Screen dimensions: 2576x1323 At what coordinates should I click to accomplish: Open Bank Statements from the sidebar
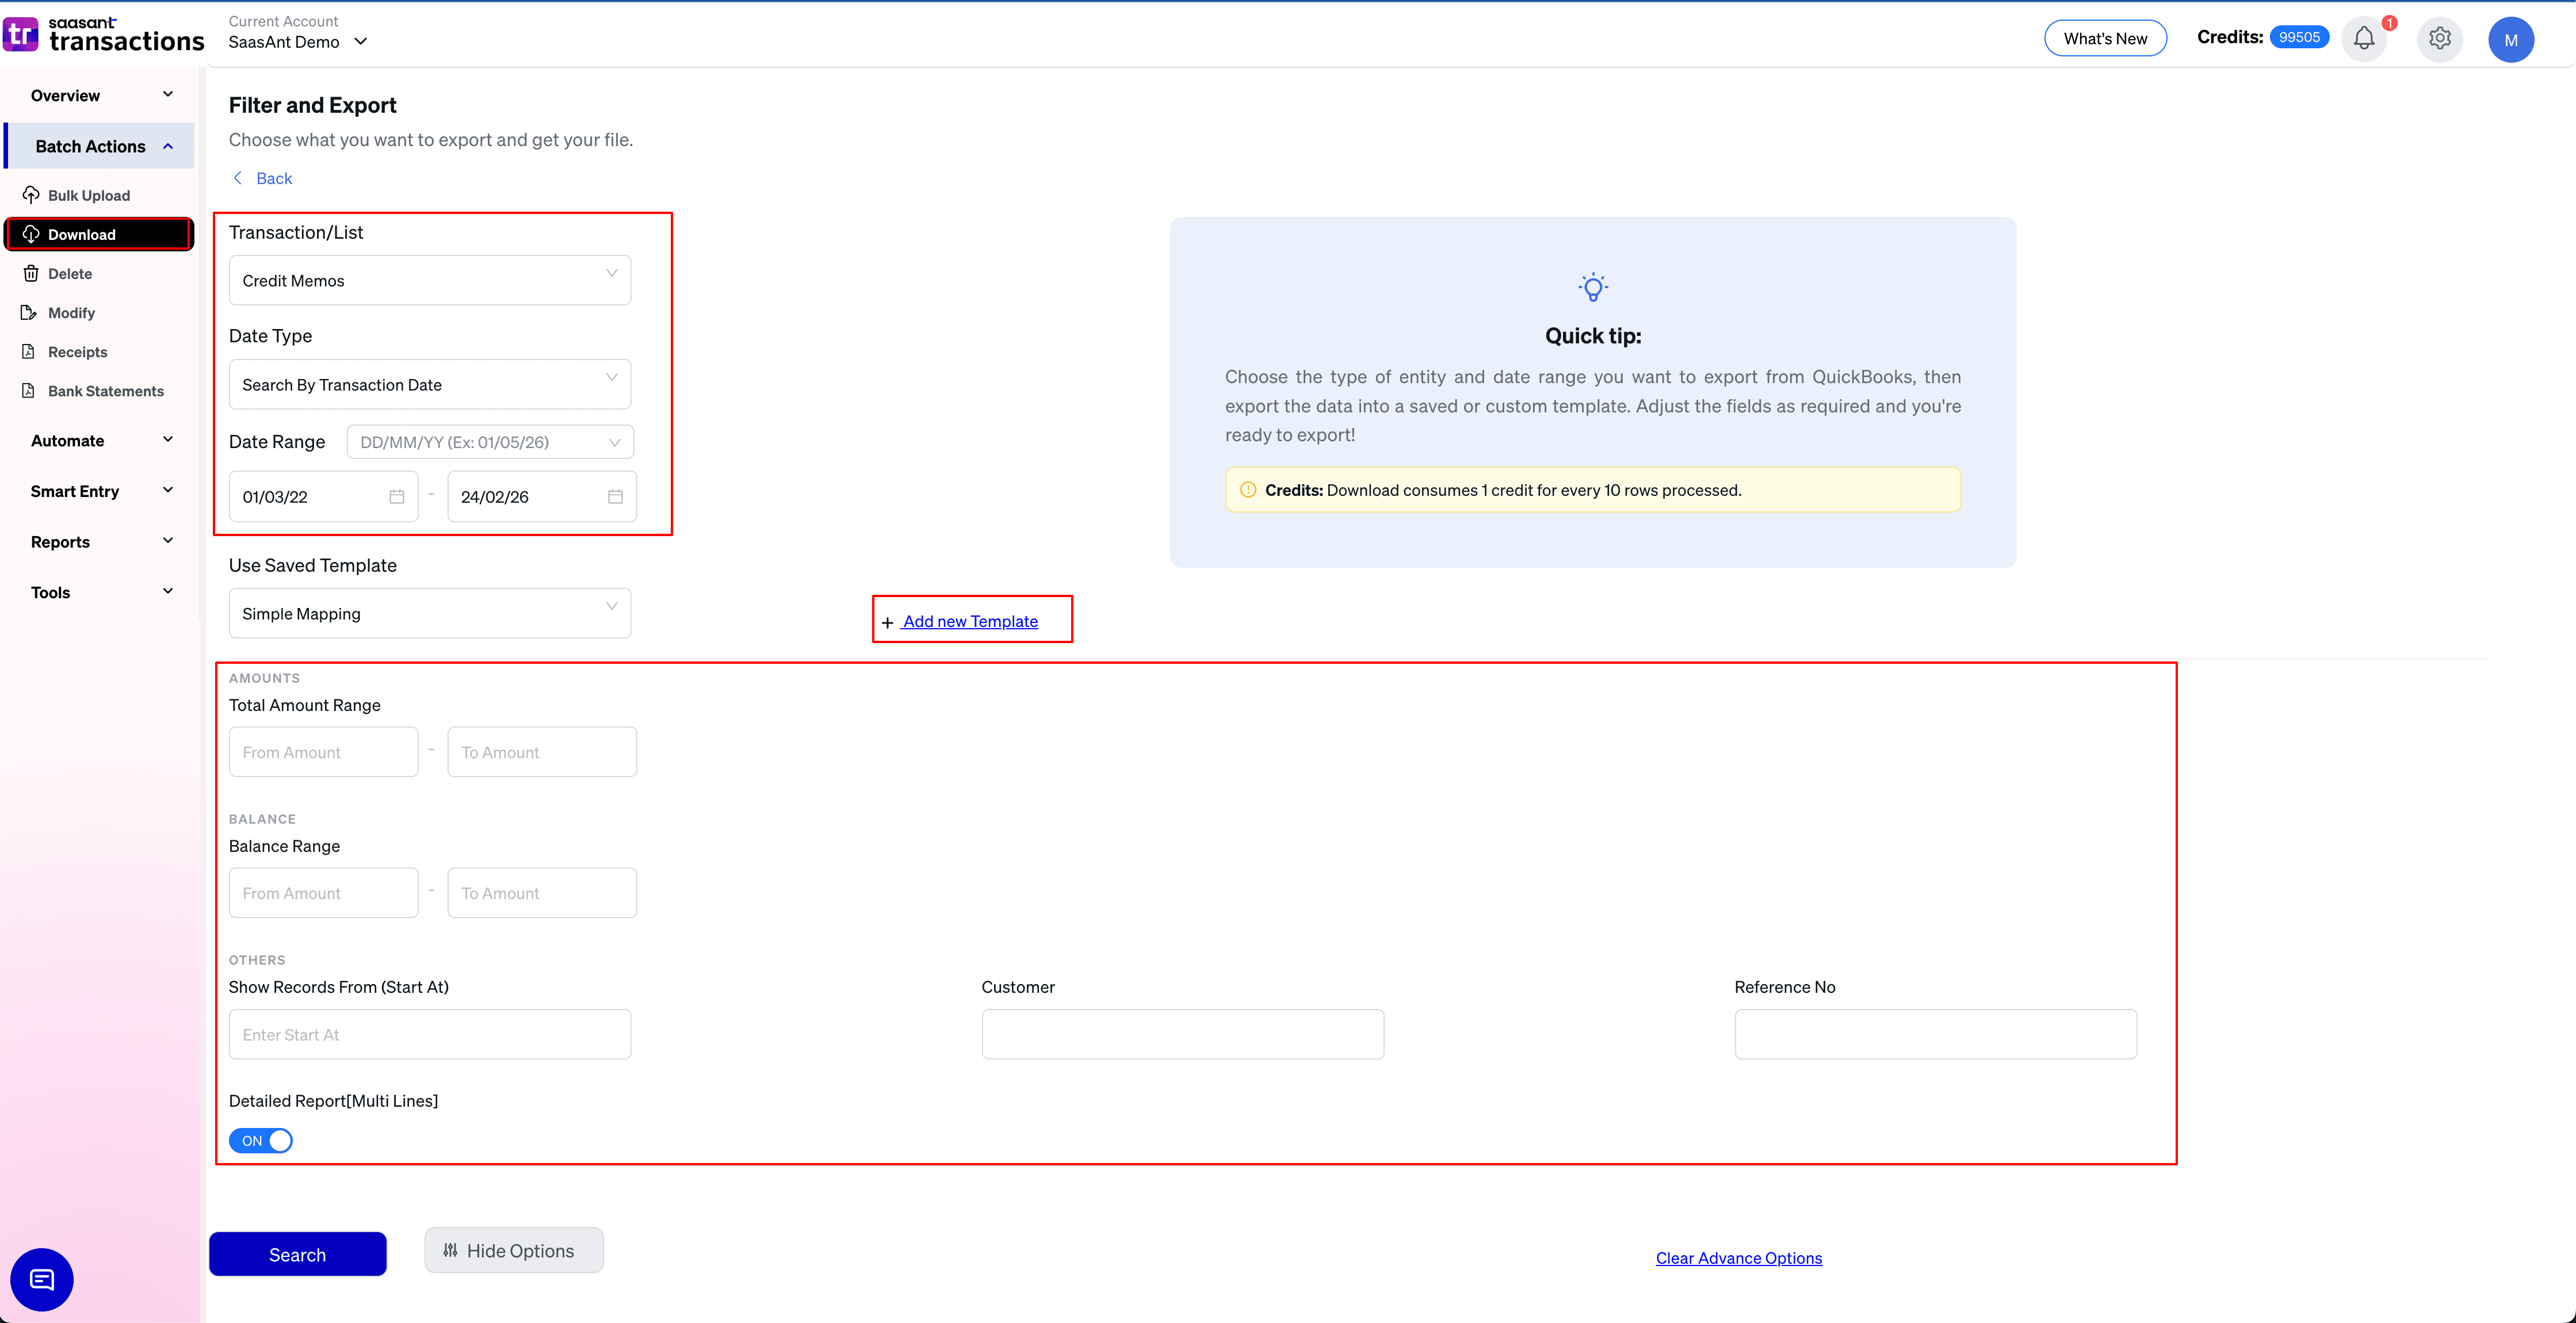(31, 390)
